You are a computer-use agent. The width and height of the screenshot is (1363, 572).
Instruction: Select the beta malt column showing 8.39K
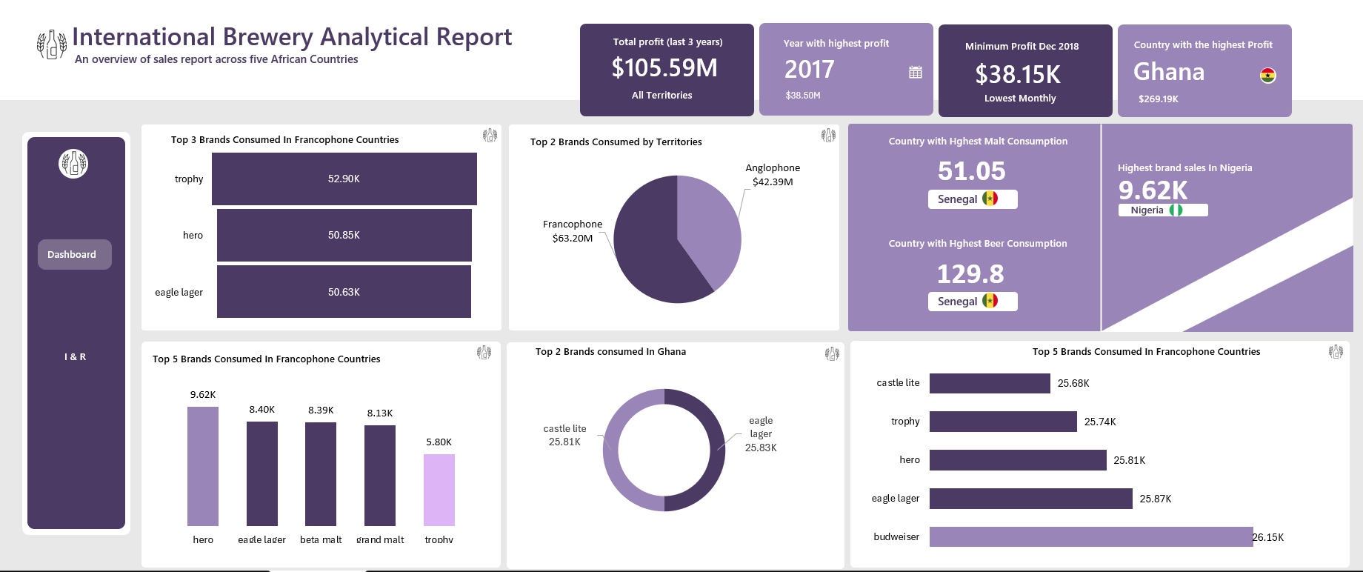pos(321,474)
